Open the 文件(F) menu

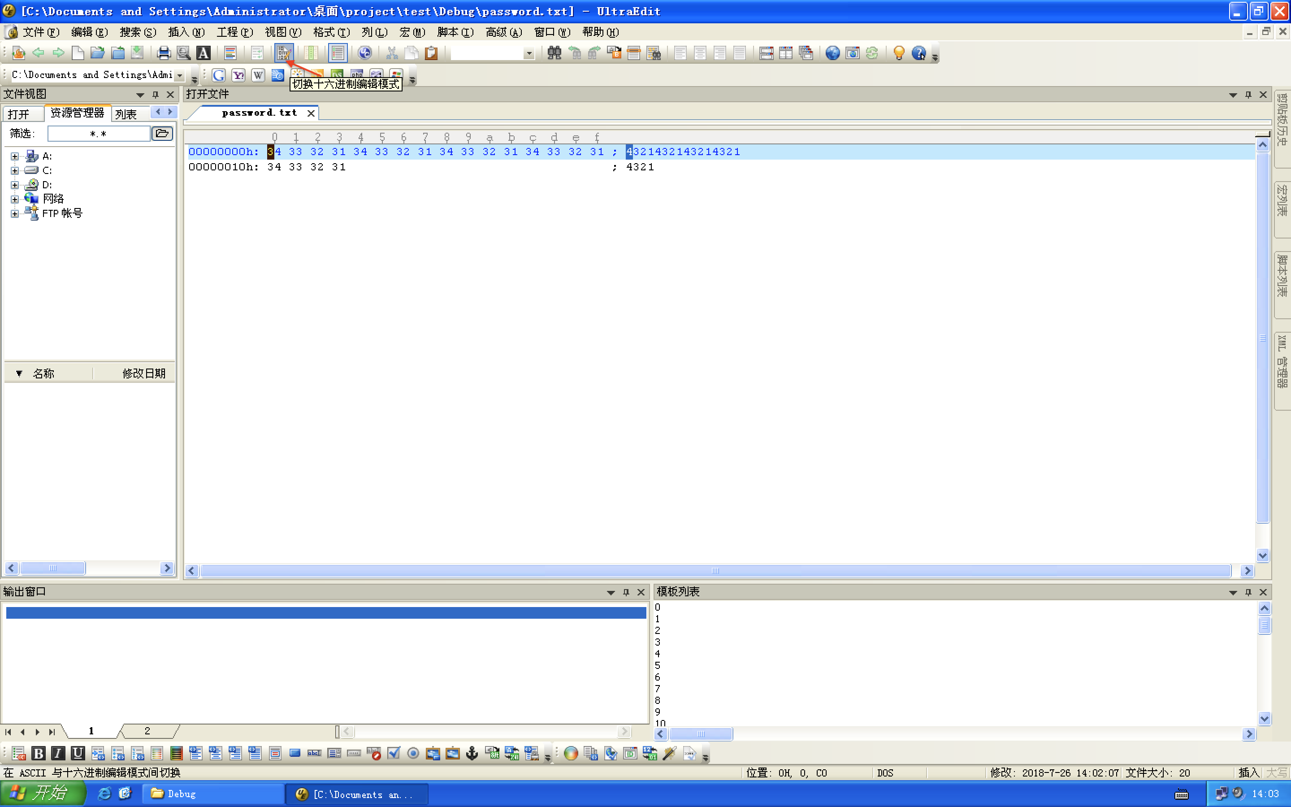[x=41, y=33]
